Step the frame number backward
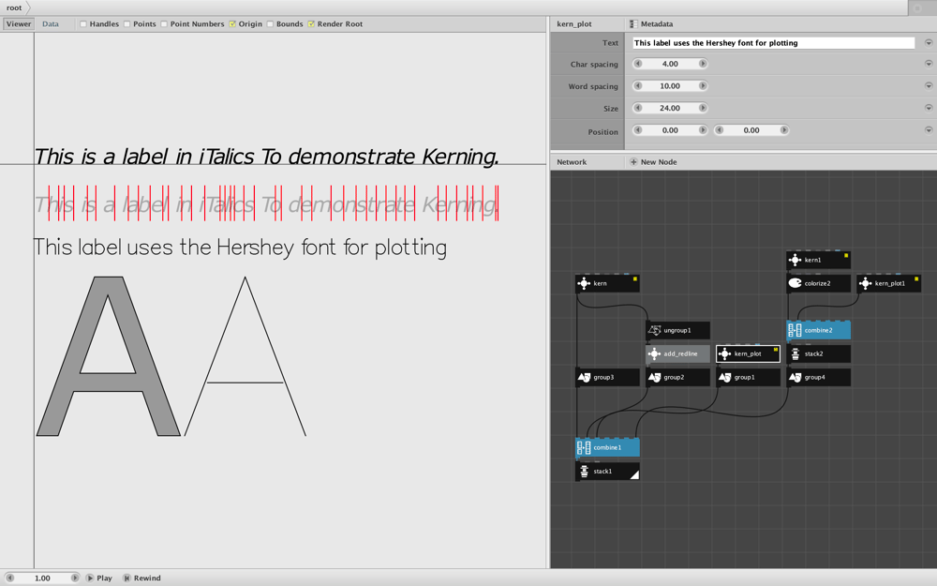The image size is (937, 586). tap(9, 578)
